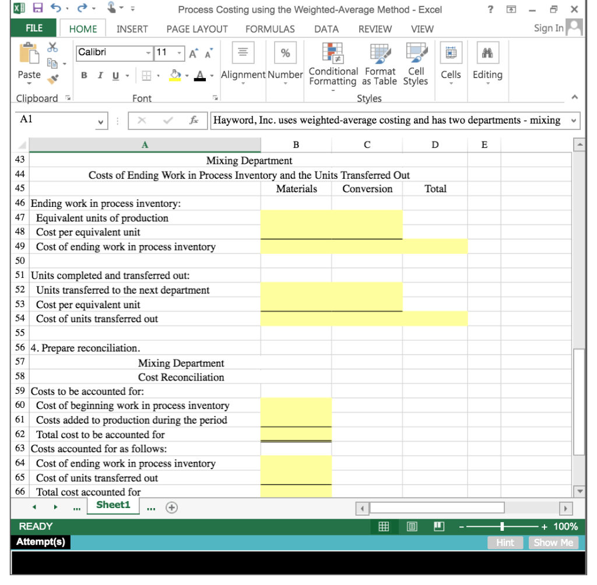Undo the last action

(56, 8)
